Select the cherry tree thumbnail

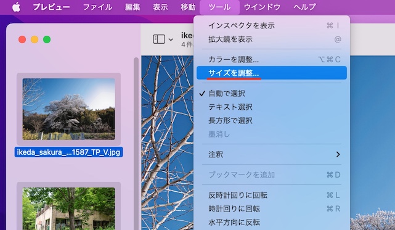click(69, 109)
